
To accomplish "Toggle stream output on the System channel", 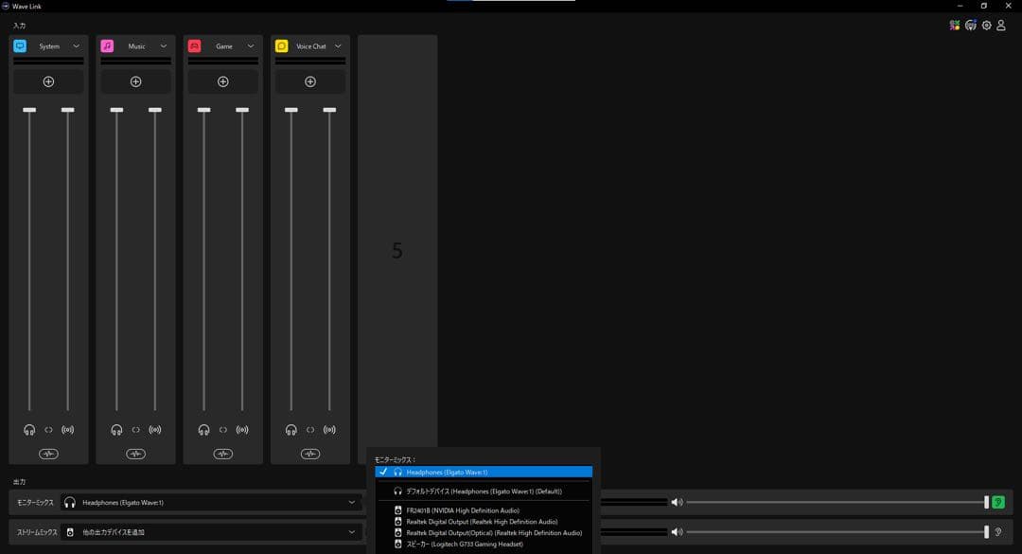I will pyautogui.click(x=67, y=429).
